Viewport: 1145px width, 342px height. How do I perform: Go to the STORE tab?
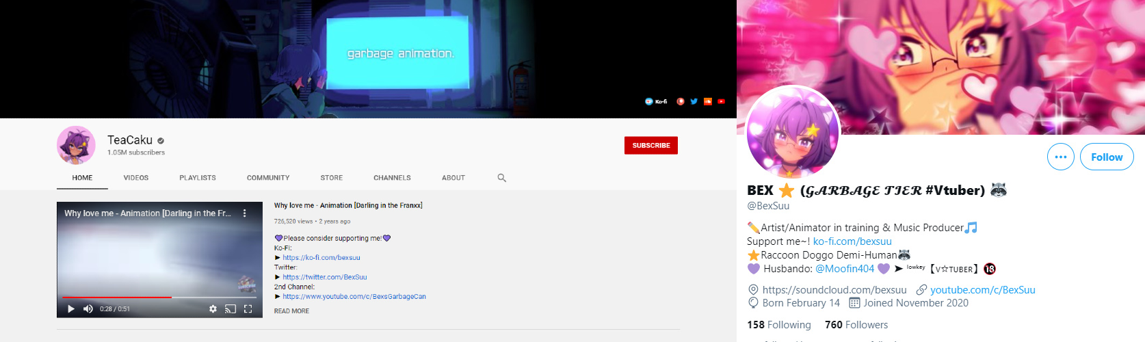332,178
